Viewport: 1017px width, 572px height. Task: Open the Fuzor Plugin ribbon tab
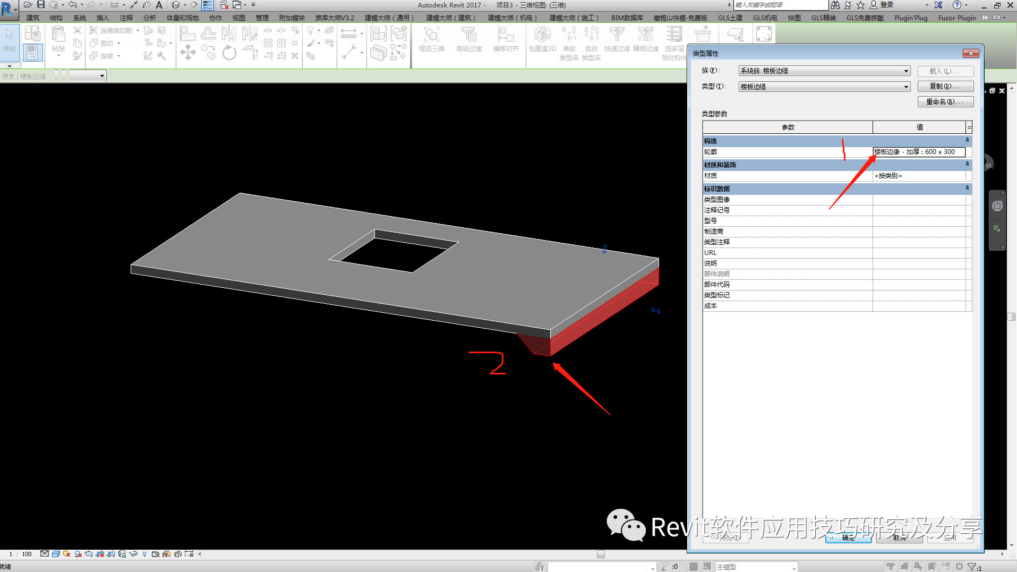pos(957,18)
